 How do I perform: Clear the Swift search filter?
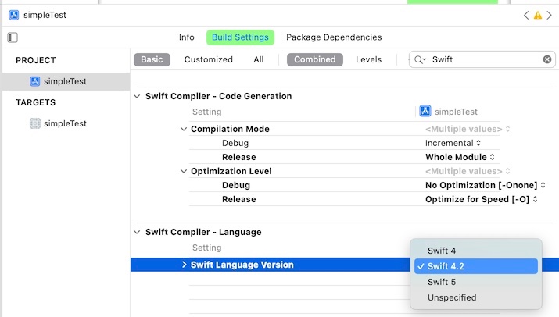pos(547,59)
